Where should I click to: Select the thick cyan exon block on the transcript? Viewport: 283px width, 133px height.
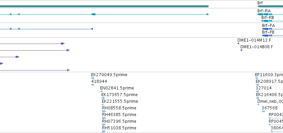tap(93, 14)
